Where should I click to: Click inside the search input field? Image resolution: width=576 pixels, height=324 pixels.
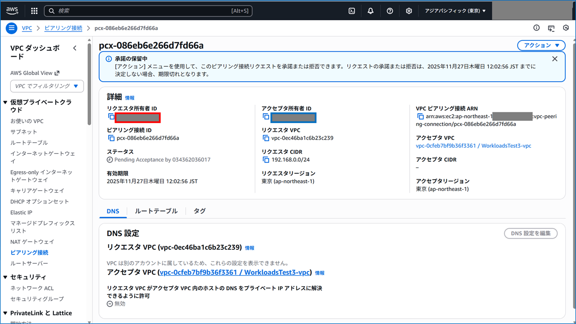(x=148, y=10)
